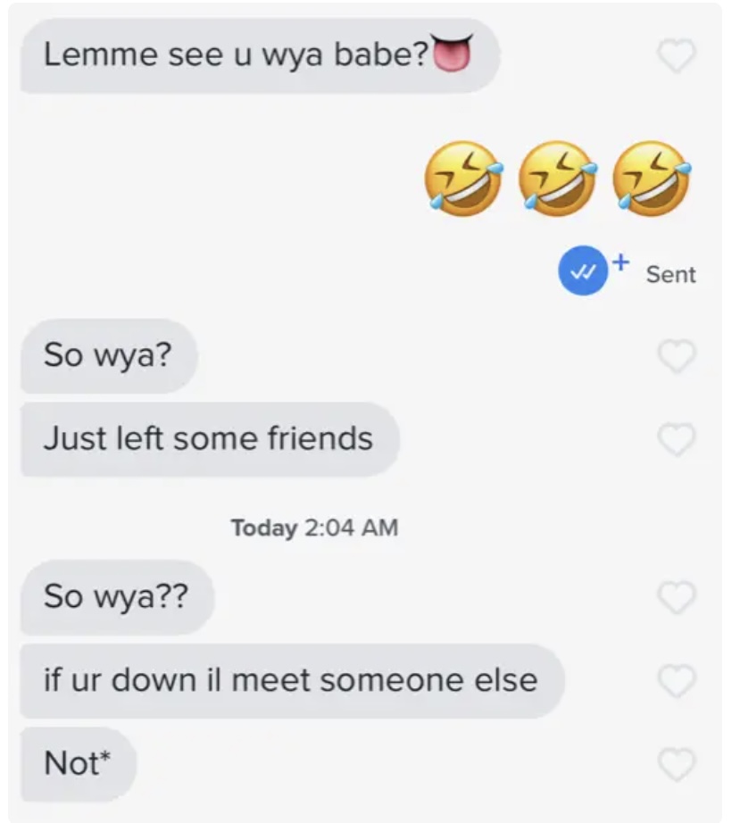Heart the "Not*" correction message

coord(677,764)
